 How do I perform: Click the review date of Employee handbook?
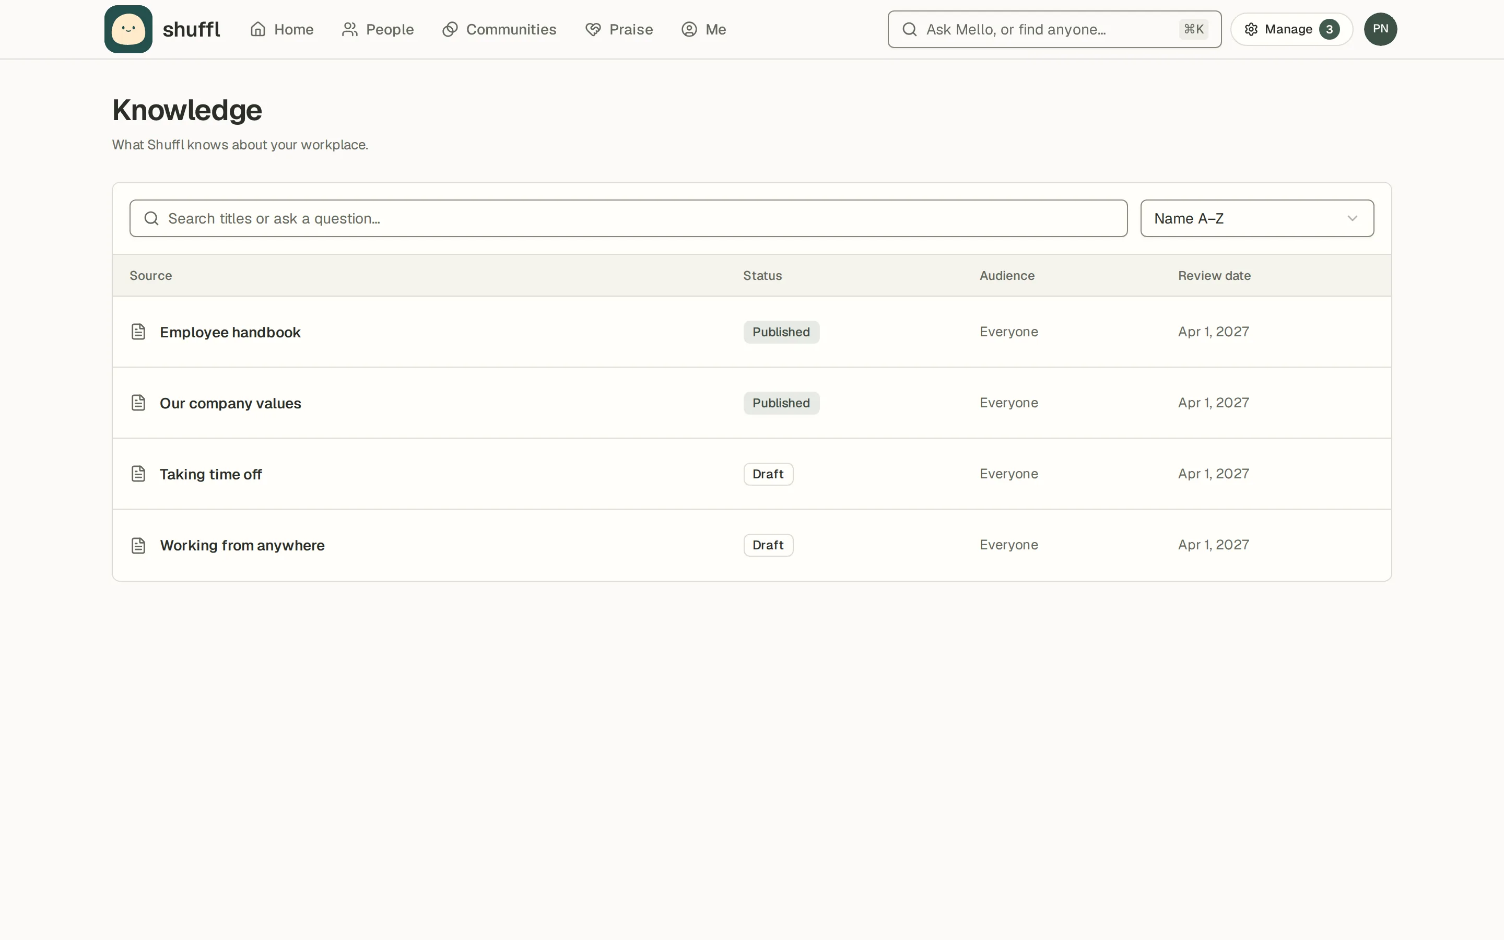tap(1213, 332)
